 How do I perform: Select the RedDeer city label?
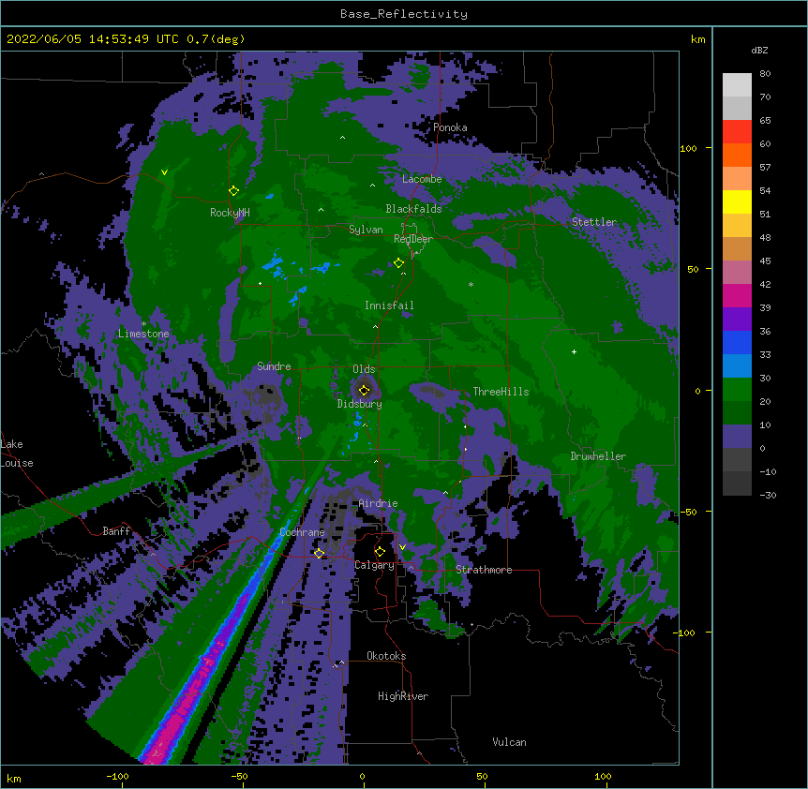(x=413, y=239)
